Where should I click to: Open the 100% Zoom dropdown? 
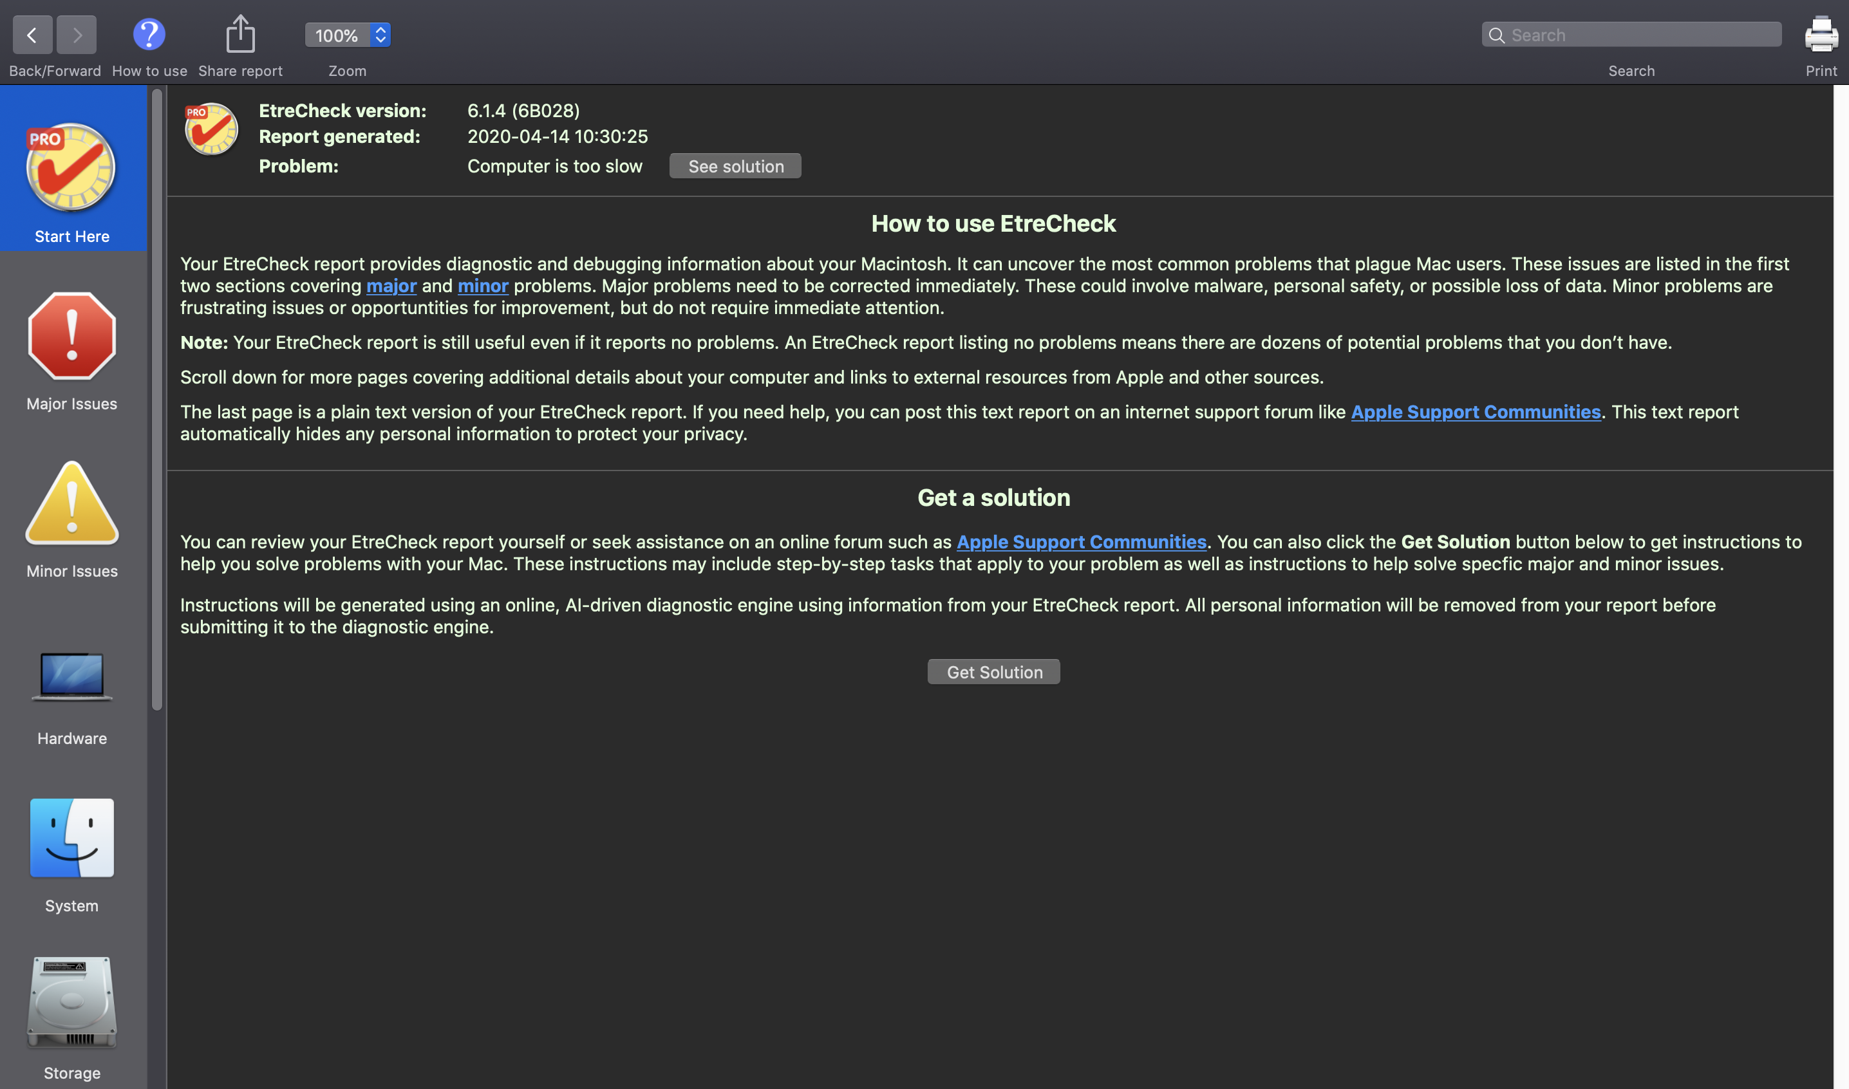coord(337,35)
